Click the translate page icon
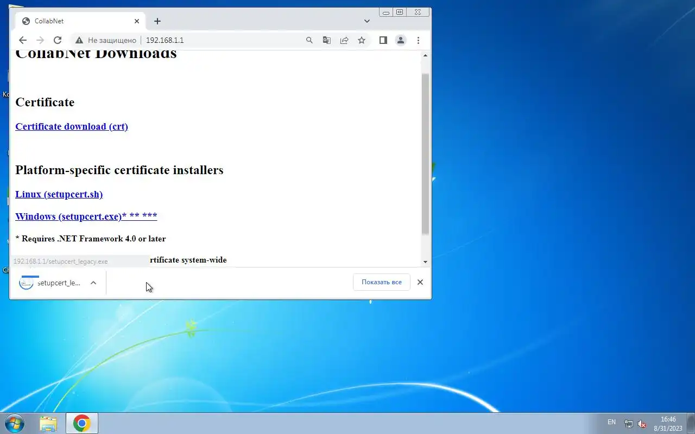This screenshot has width=695, height=434. pyautogui.click(x=327, y=40)
